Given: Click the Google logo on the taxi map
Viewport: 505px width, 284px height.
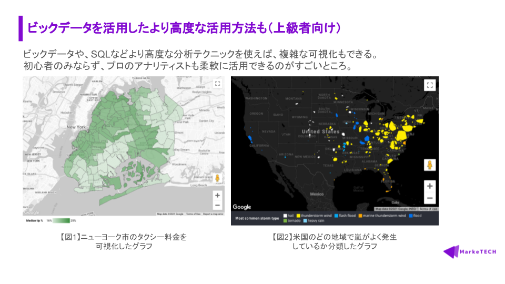Looking at the screenshot, I should click(x=31, y=212).
